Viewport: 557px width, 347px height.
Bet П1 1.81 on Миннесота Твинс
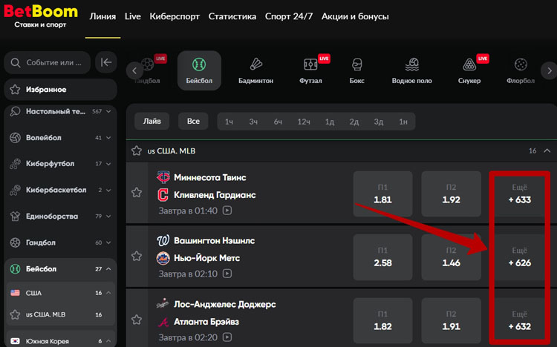pos(382,194)
